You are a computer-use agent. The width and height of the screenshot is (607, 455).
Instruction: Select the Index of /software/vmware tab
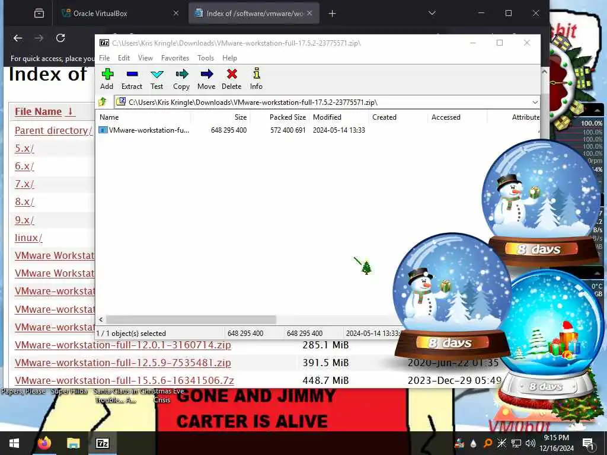click(x=254, y=13)
